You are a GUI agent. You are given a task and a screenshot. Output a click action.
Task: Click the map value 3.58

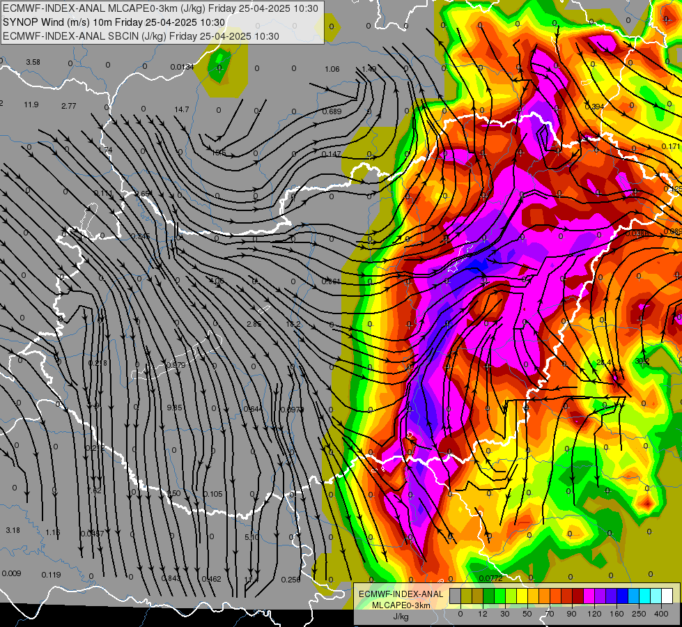tap(33, 62)
